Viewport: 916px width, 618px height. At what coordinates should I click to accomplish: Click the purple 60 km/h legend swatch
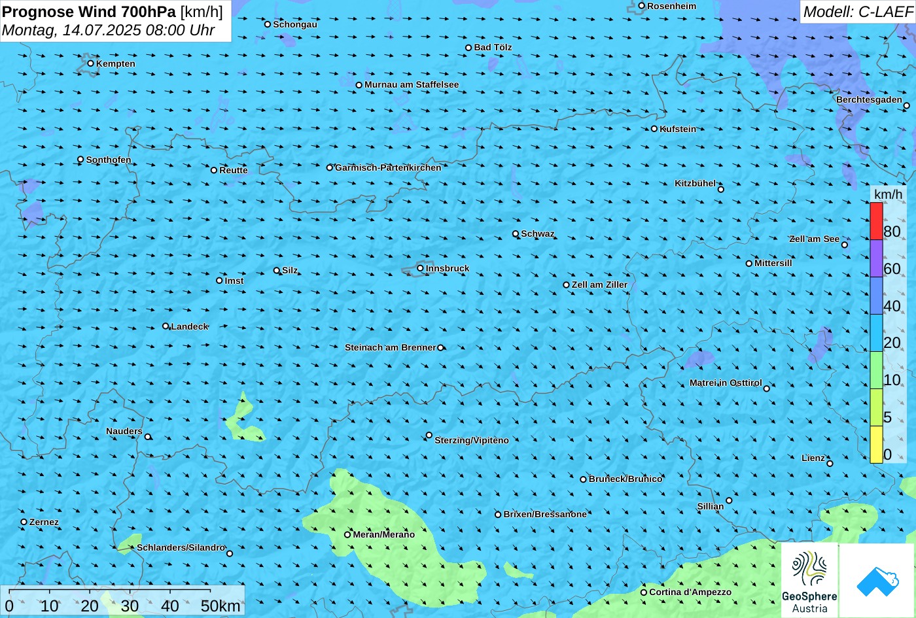876,258
